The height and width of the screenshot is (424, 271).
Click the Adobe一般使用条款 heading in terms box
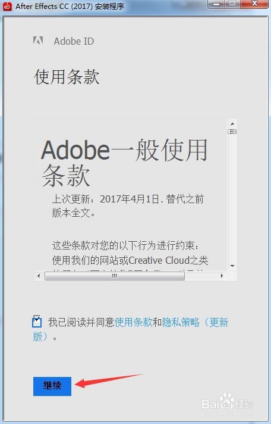[124, 163]
